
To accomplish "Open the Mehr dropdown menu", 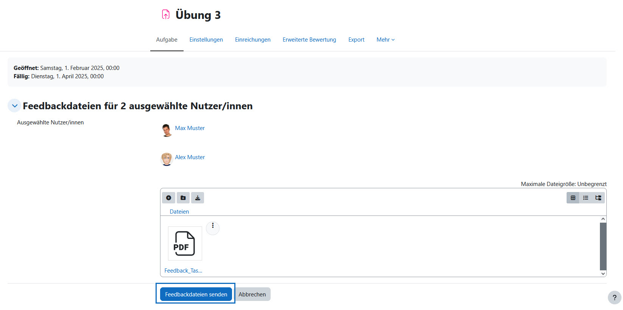I will pyautogui.click(x=386, y=40).
